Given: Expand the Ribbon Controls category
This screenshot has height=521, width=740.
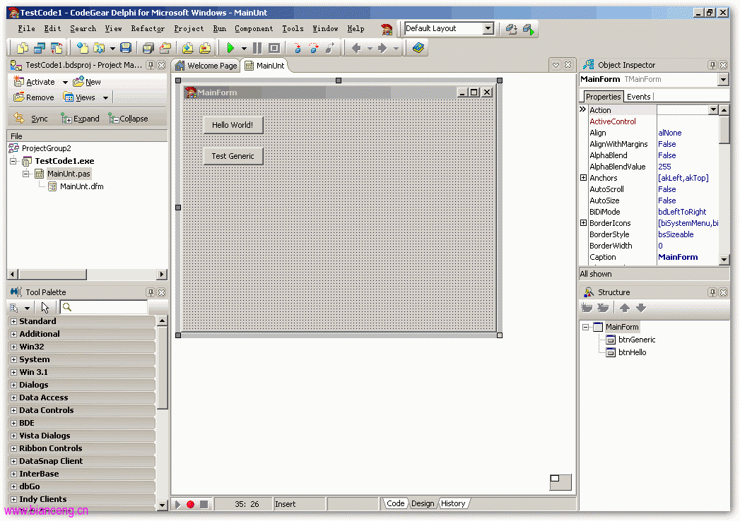Looking at the screenshot, I should pos(13,449).
